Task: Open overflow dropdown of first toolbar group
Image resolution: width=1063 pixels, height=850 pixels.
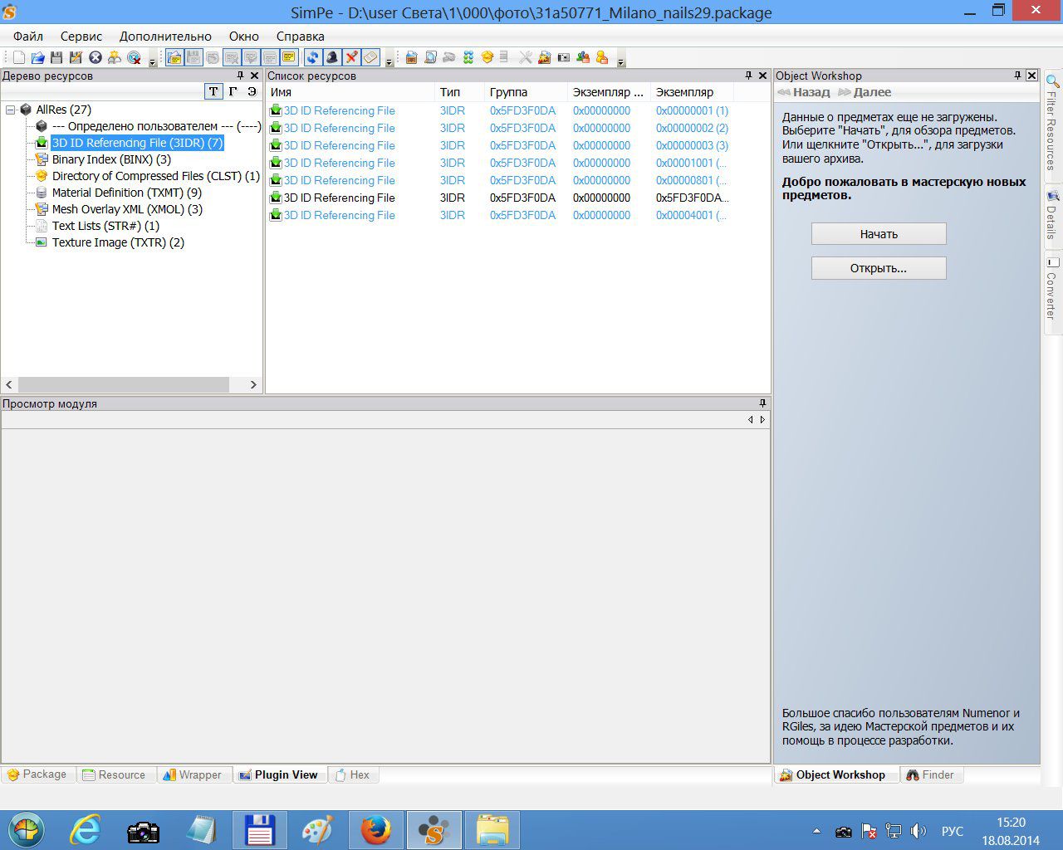Action: (x=152, y=61)
